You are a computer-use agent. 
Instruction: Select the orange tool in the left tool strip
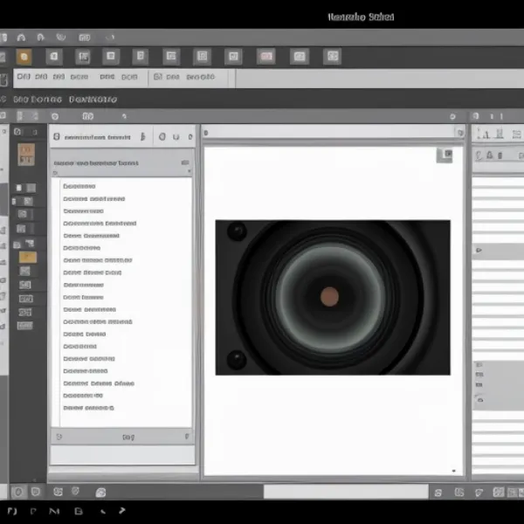[28, 257]
